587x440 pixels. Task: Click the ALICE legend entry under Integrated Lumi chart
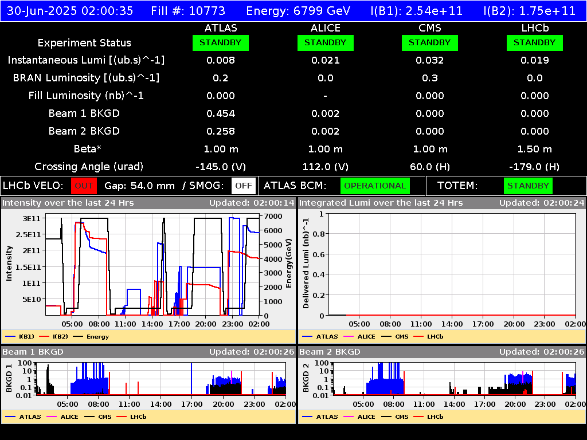tap(359, 336)
